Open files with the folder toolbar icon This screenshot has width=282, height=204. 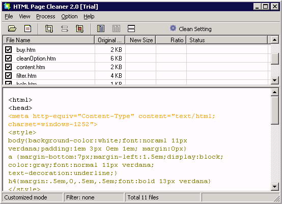12,28
